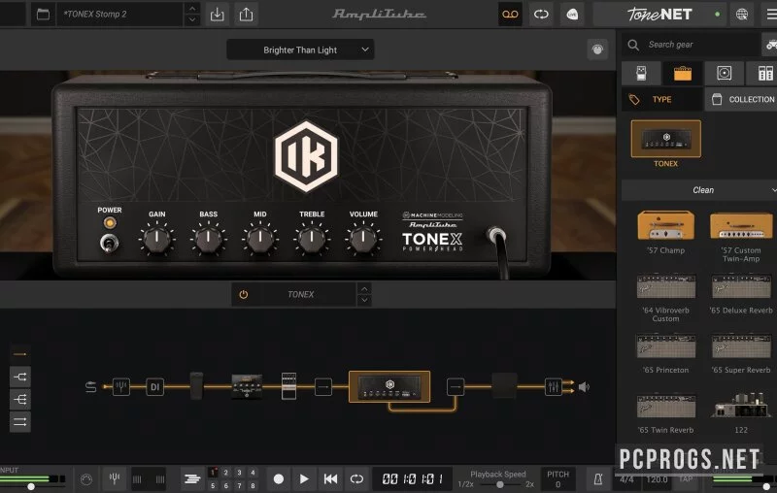Screen dimensions: 777x493
Task: Open the tuner from the bottom bar
Action: [x=115, y=478]
